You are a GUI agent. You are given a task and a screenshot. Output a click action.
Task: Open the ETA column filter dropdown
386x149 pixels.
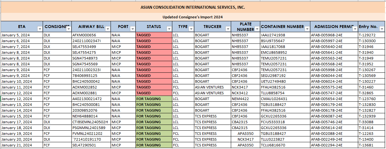pos(40,29)
